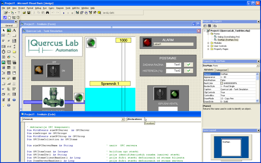261x163 pixels.
Task: Open the frmMain object dropdown in Properties
Action: (x=258, y=66)
